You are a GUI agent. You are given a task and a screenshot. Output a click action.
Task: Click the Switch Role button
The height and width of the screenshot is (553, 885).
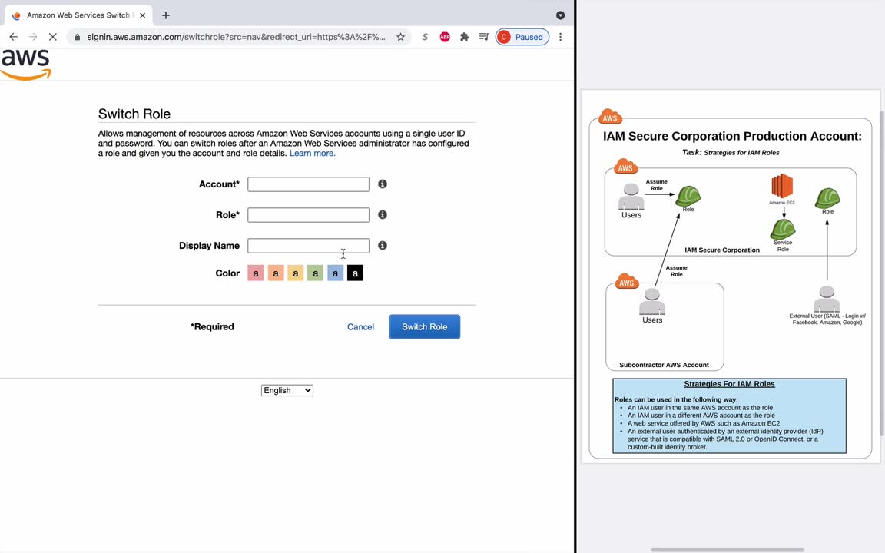tap(424, 326)
